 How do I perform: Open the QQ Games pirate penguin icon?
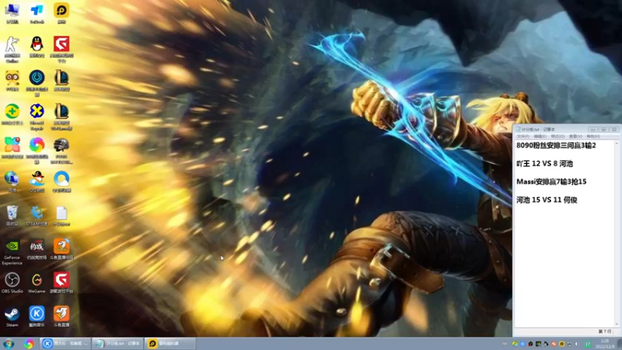(x=37, y=182)
